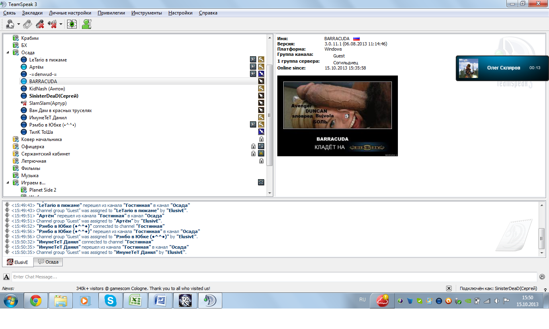This screenshot has width=549, height=329.
Task: Open the dropdown arrow beside Mute Speakers
Action: tap(61, 25)
